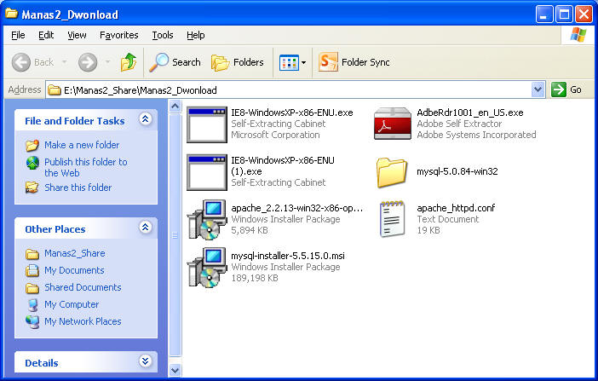Select the apache_httpd.conf notepad icon
Screen dimensions: 598x381
[392, 219]
